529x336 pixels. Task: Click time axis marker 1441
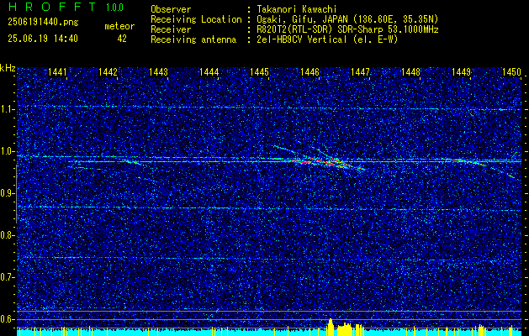click(x=57, y=72)
